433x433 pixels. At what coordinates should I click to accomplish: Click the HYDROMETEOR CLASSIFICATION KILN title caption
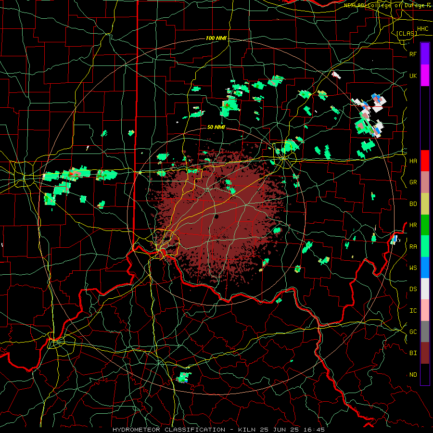(x=218, y=430)
